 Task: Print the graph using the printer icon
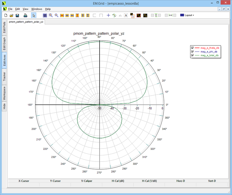[x=25, y=15]
